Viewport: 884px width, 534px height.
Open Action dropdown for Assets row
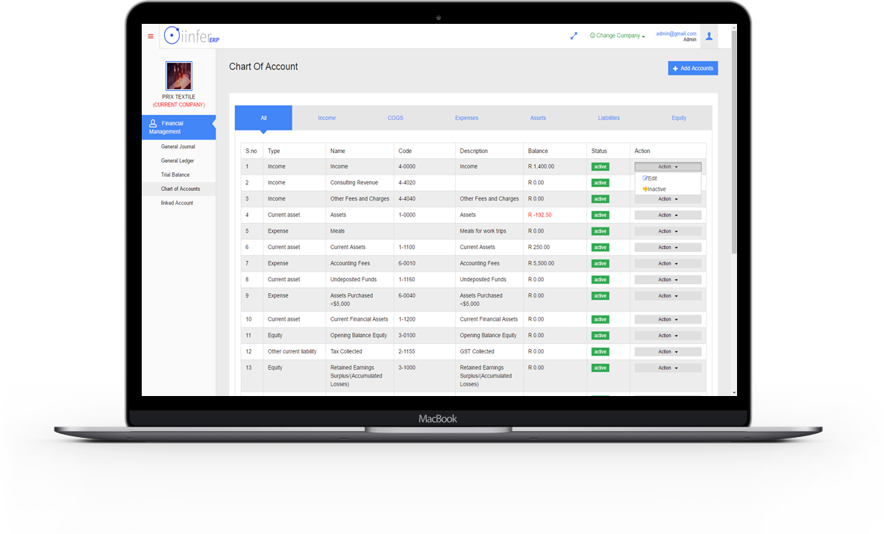click(668, 216)
